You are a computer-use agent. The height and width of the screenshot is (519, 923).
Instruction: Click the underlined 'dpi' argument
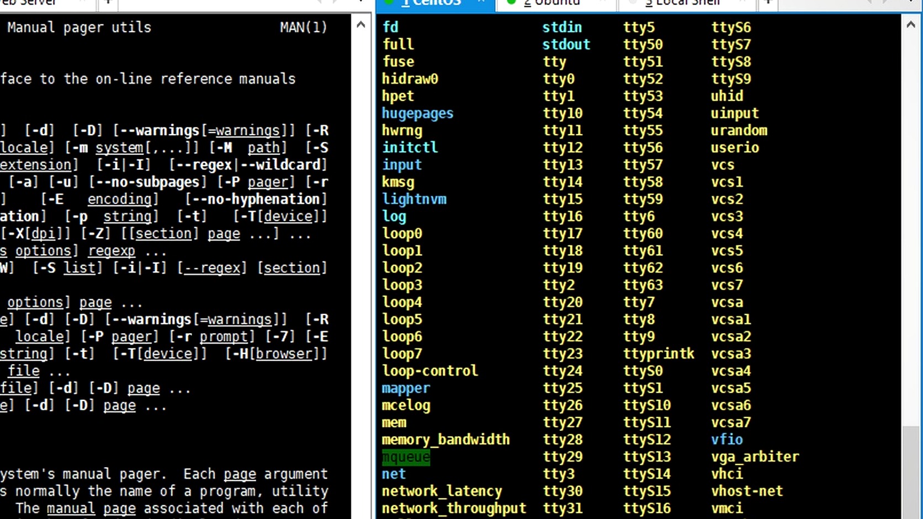[43, 234]
